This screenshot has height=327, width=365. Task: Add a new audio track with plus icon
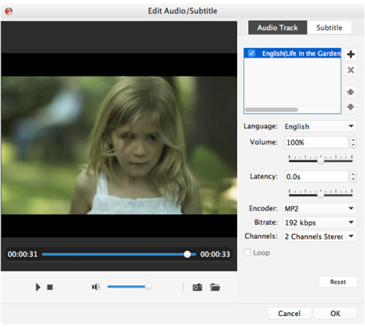[350, 54]
